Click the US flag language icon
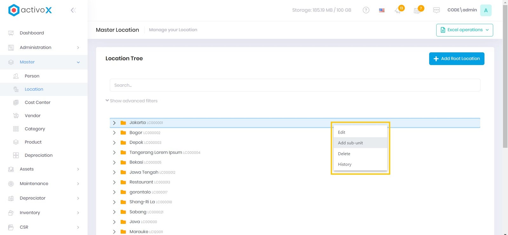Viewport: 508px width, 235px height. (x=382, y=10)
